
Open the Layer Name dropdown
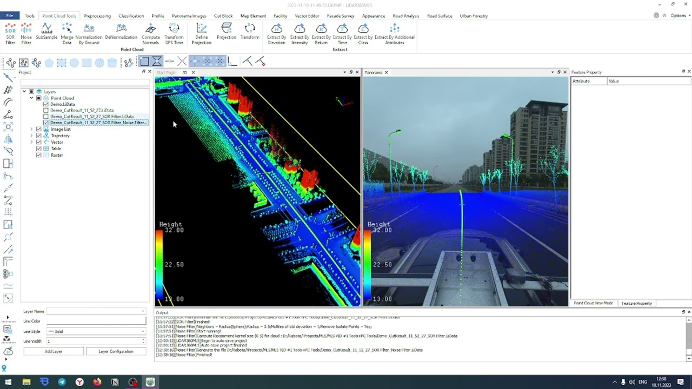click(96, 311)
